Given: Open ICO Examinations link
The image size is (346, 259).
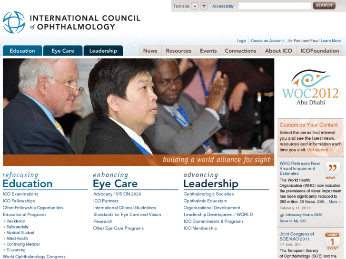Looking at the screenshot, I should point(20,194).
